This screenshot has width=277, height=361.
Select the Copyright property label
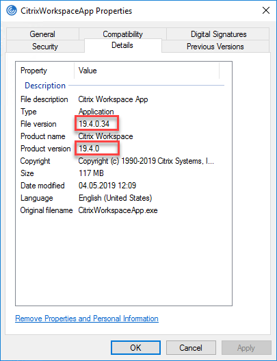click(35, 161)
